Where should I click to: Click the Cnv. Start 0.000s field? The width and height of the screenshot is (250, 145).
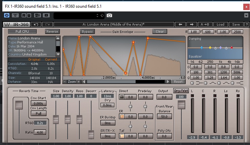(x=38, y=103)
